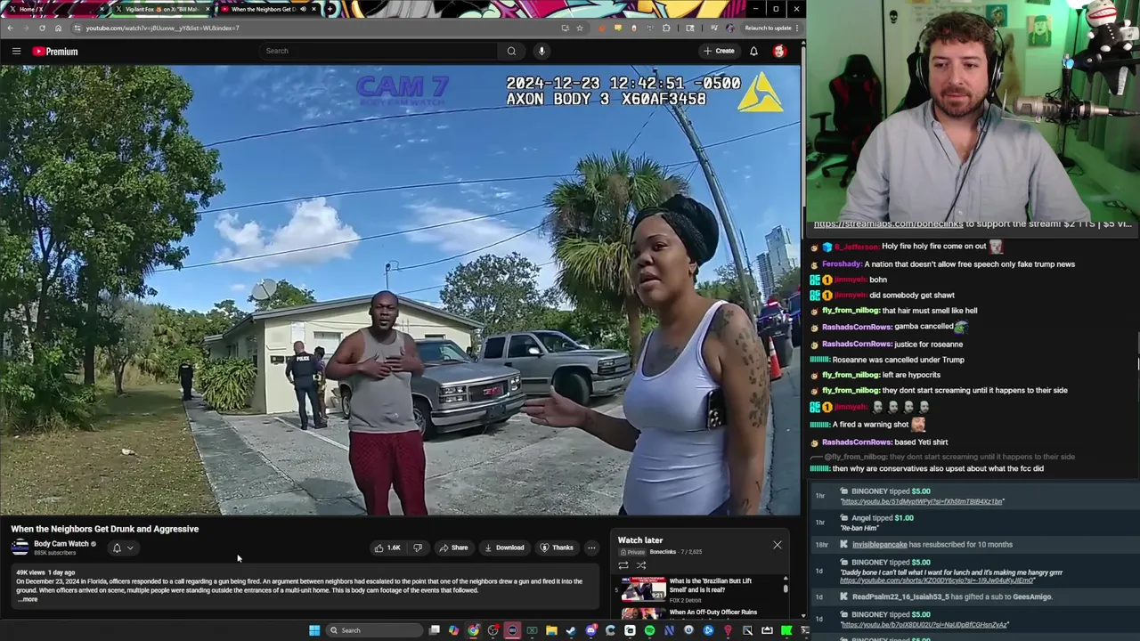Like the video (1.6K)
1140x641 pixels.
[387, 548]
